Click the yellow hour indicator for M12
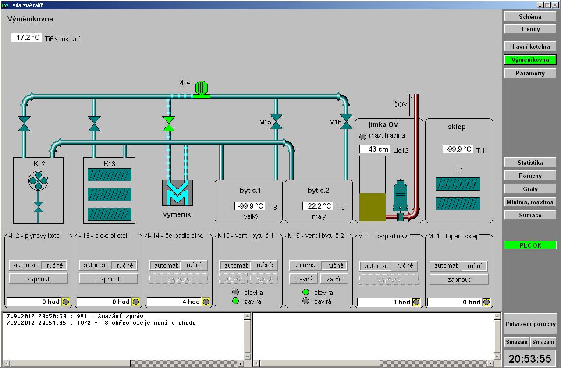 (66, 302)
